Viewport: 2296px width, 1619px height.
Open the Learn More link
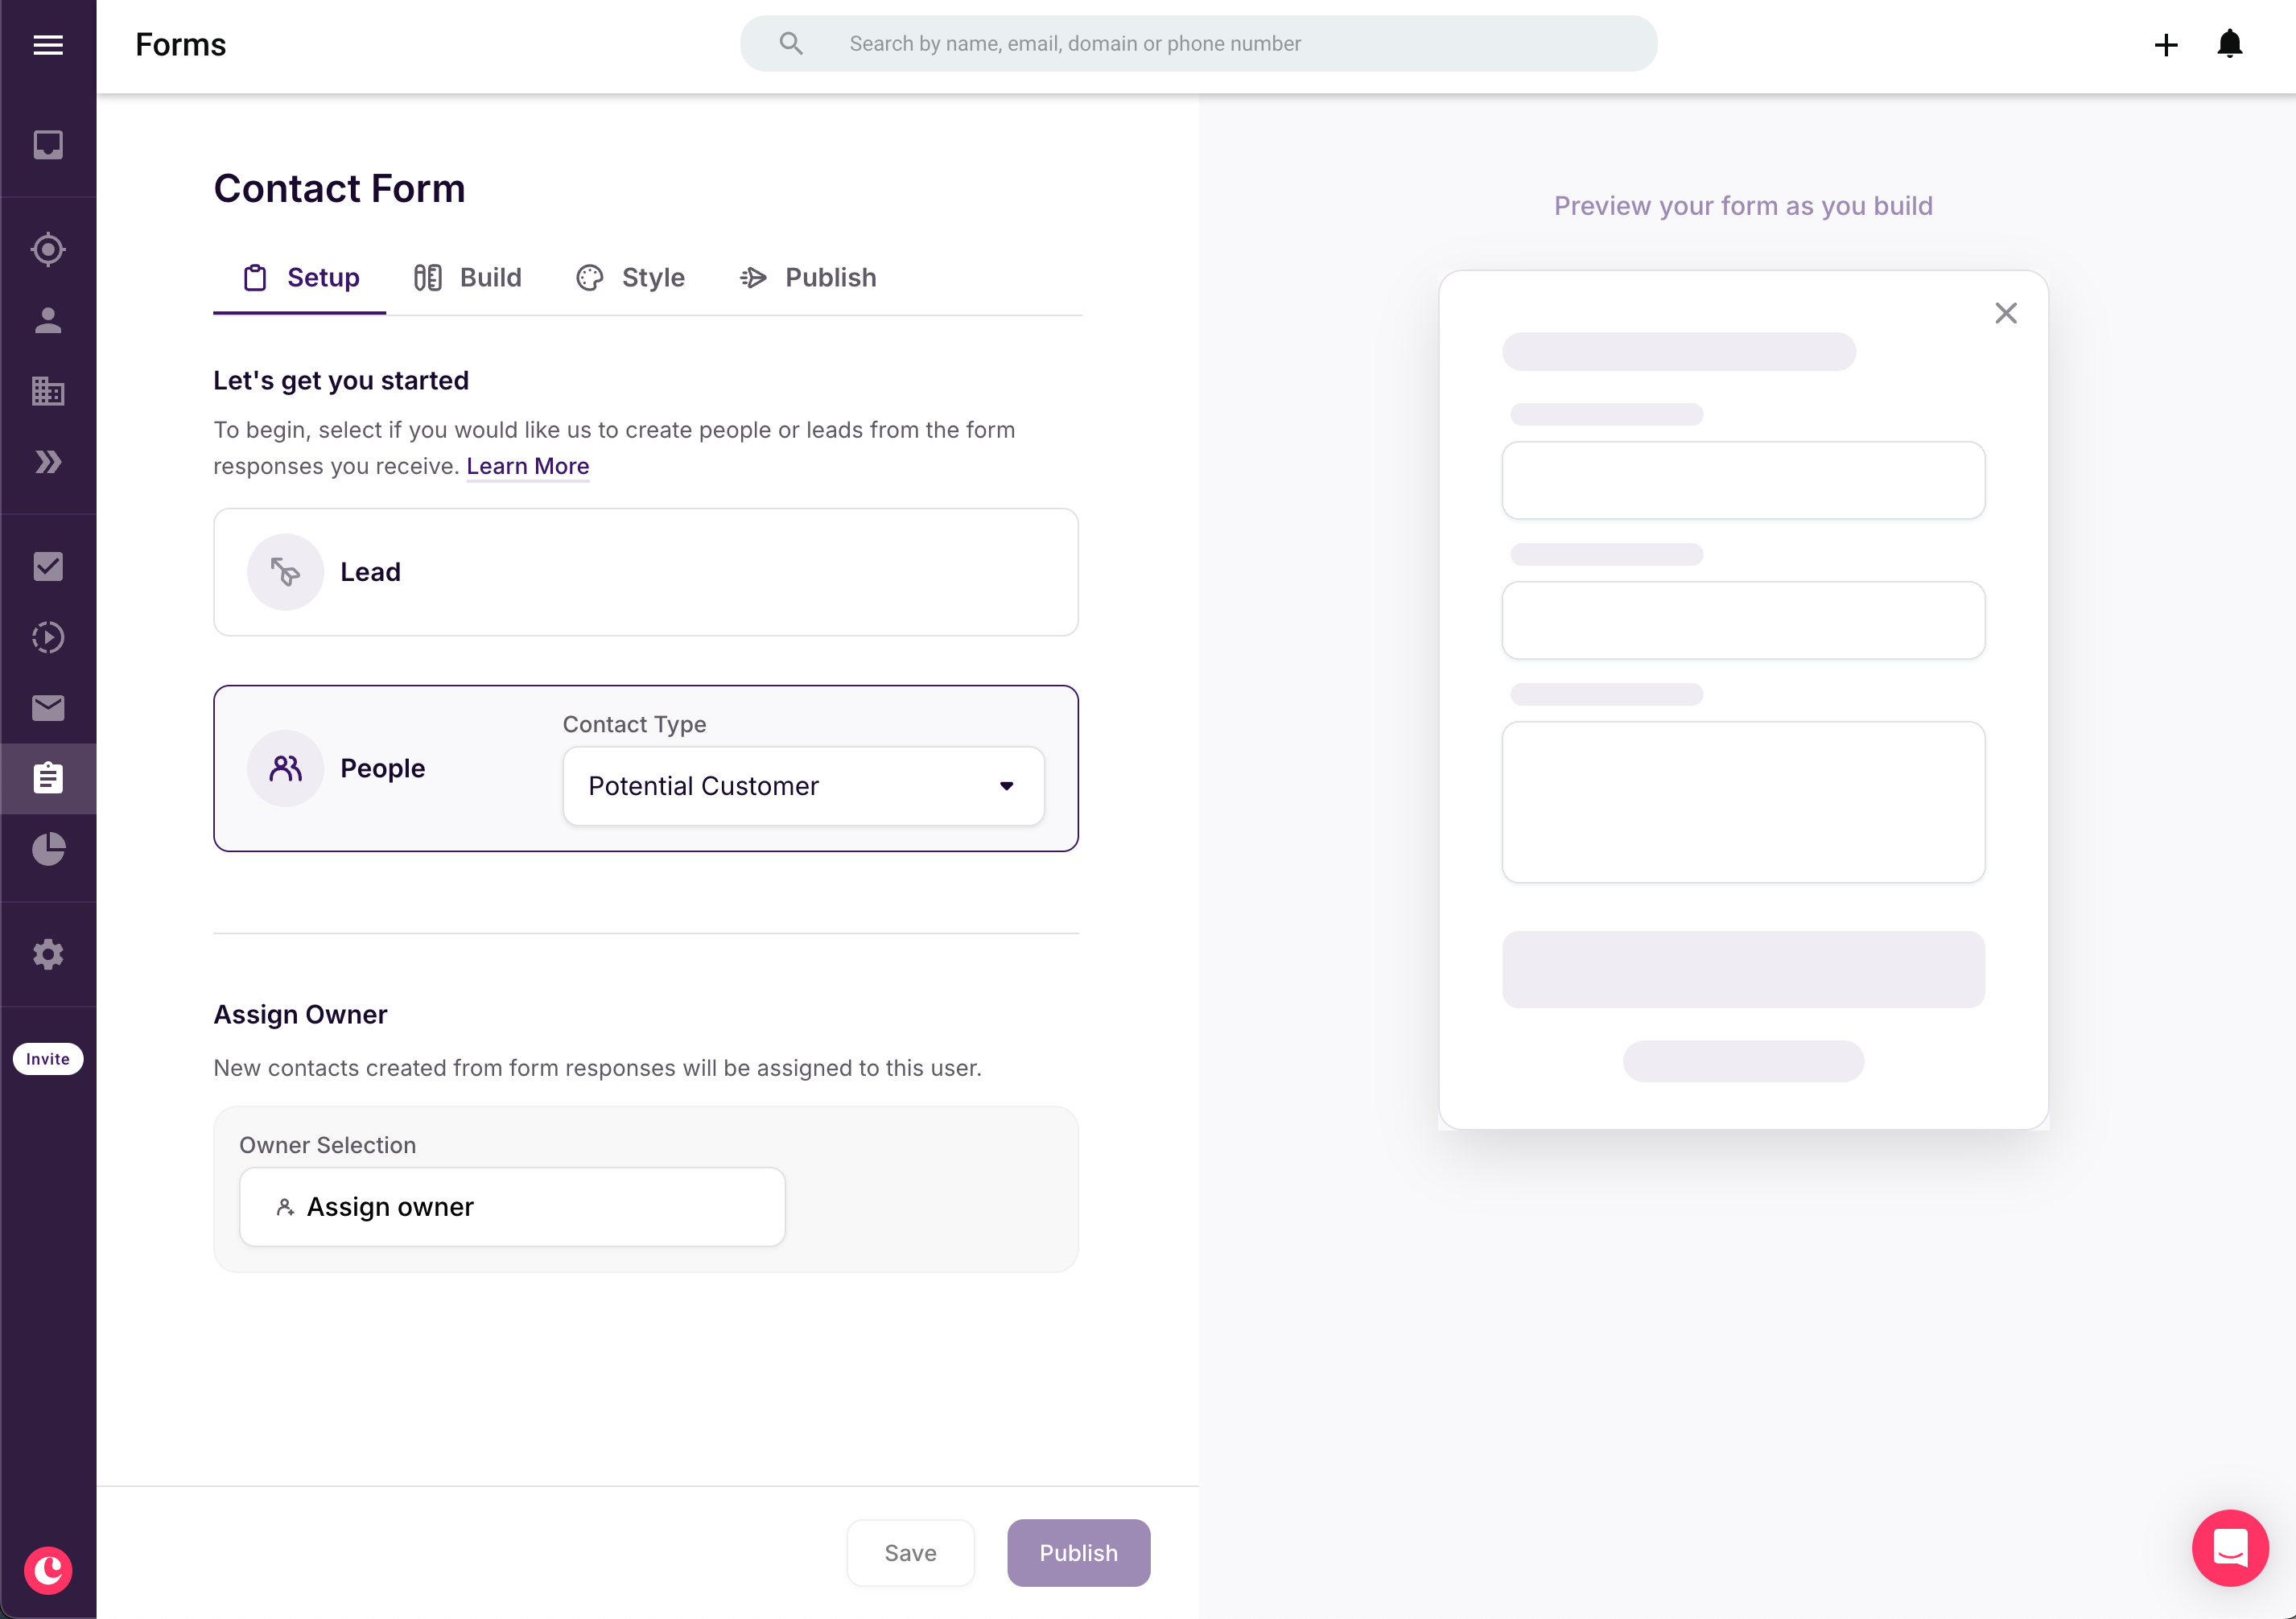pyautogui.click(x=528, y=466)
